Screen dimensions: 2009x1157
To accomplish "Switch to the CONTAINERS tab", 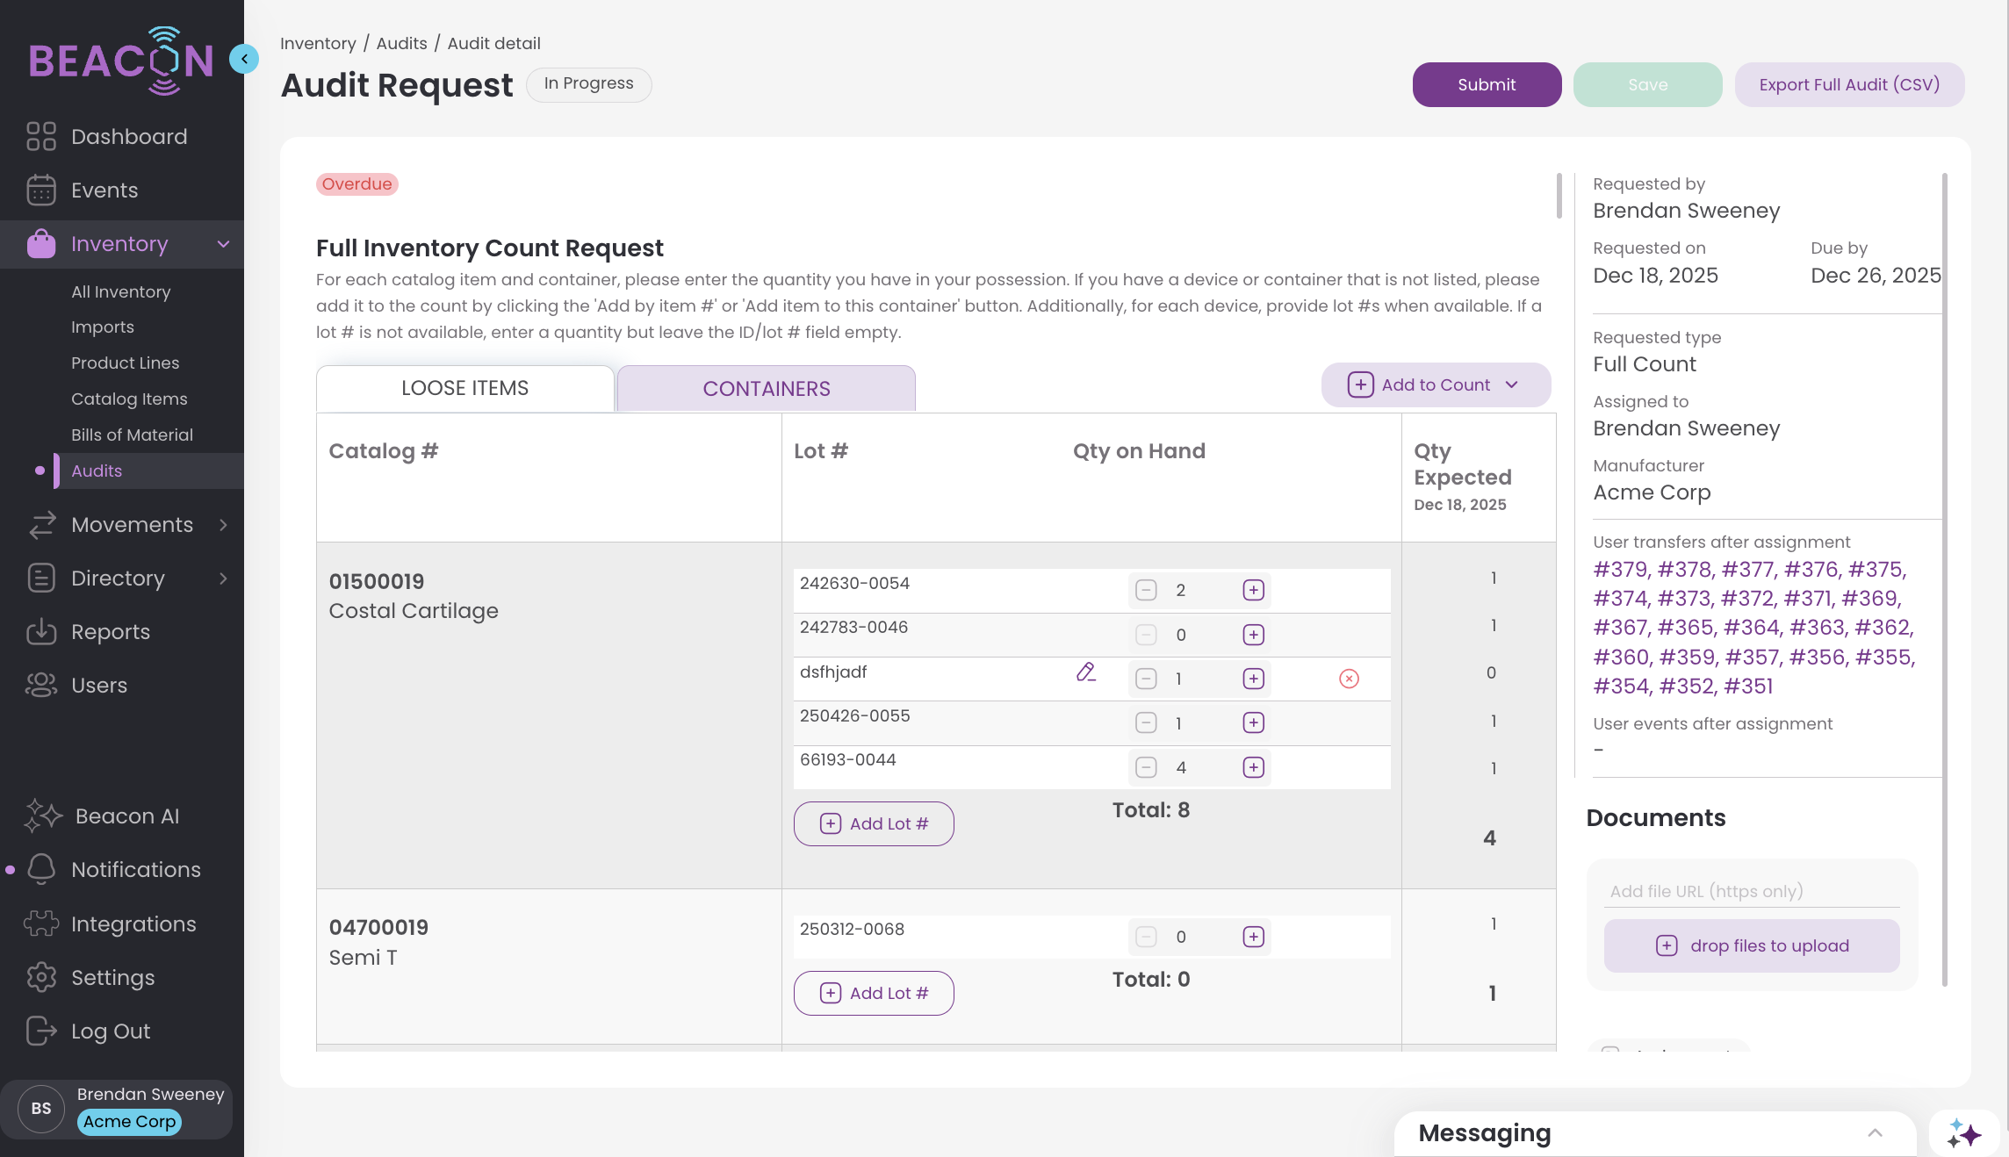I will point(766,388).
